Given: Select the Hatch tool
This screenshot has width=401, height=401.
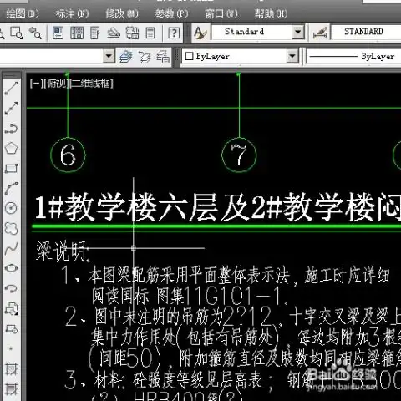Looking at the screenshot, I should coord(12,369).
